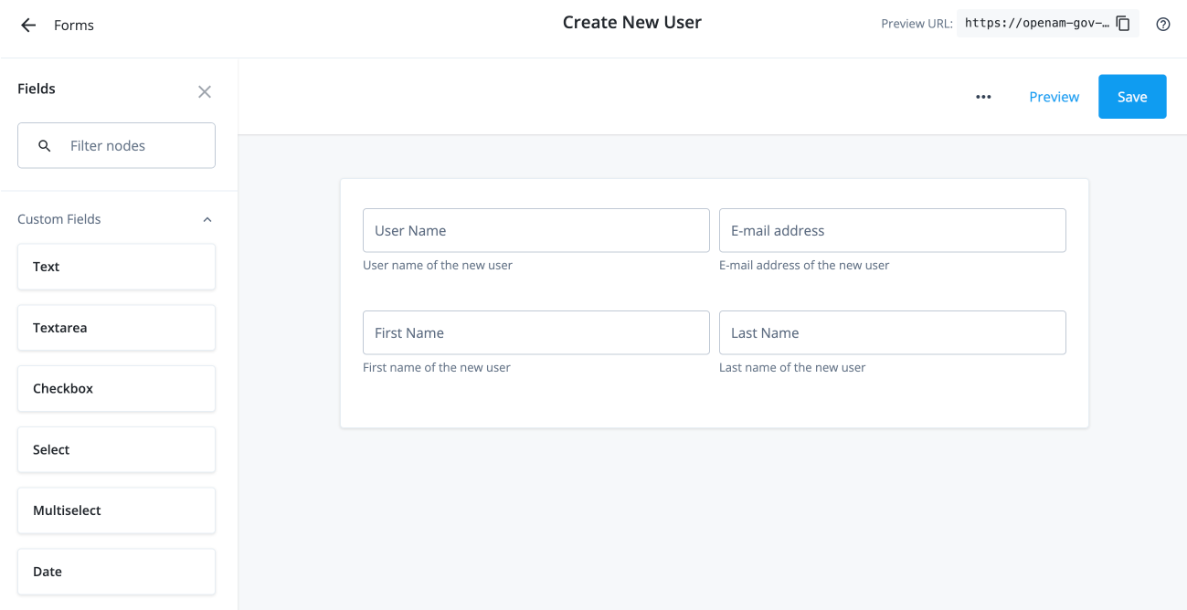Open the Preview of the form
This screenshot has height=610, width=1187.
[1054, 97]
